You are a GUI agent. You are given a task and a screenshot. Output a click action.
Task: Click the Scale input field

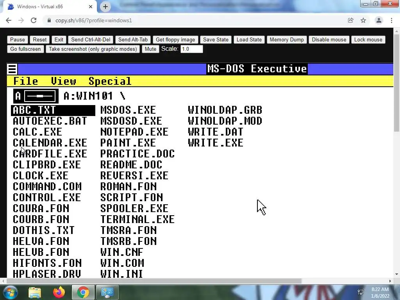pos(191,49)
